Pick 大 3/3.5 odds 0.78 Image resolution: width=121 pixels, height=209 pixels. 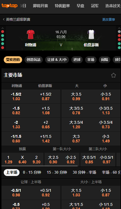click(76, 111)
